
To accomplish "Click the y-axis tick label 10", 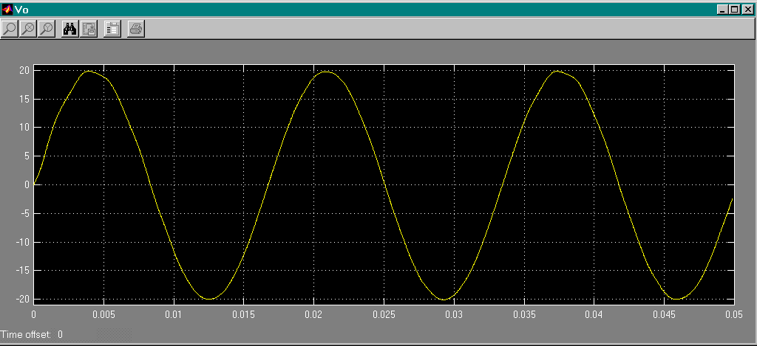I will (x=24, y=128).
